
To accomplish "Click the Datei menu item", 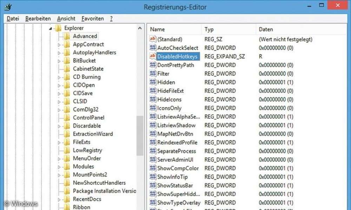I will pos(13,19).
